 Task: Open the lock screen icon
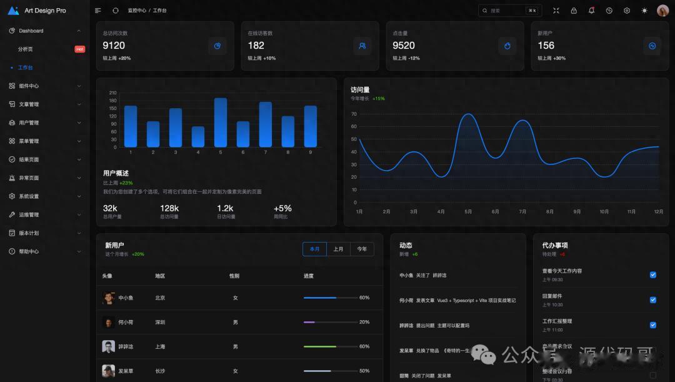[574, 11]
